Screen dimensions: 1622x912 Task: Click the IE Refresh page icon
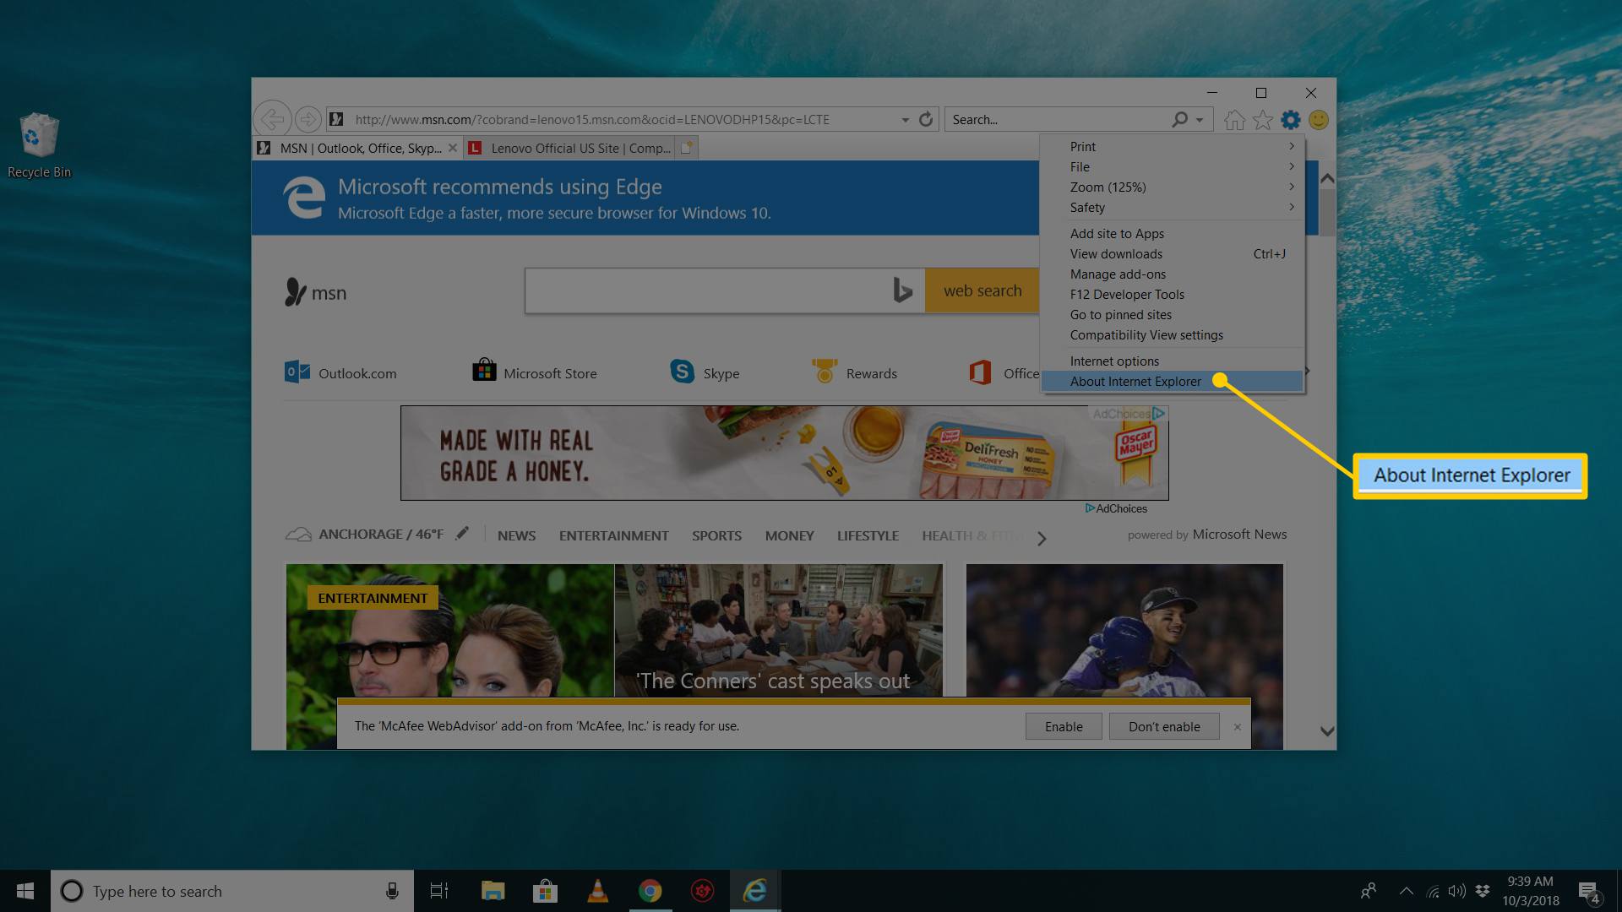pyautogui.click(x=926, y=119)
